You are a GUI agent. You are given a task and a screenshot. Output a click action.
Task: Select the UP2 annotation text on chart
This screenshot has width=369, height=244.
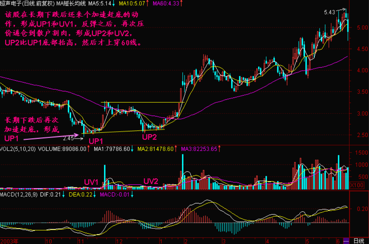pyautogui.click(x=150, y=137)
